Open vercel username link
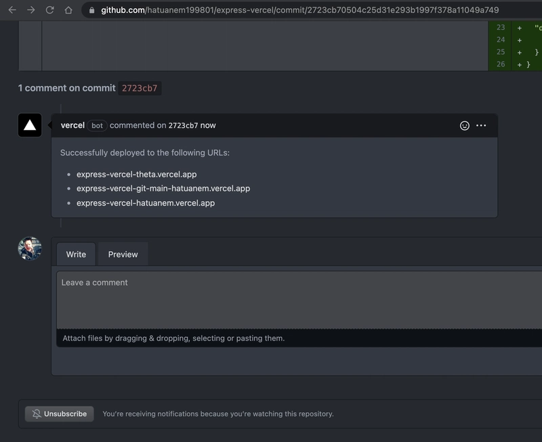This screenshot has height=442, width=542. coord(72,125)
